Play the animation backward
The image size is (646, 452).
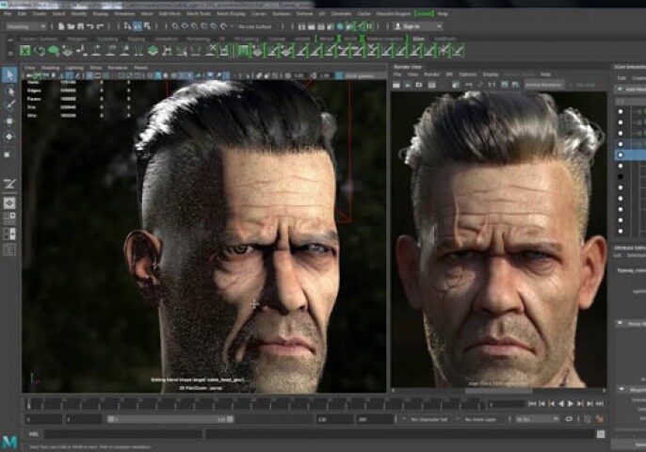click(560, 404)
